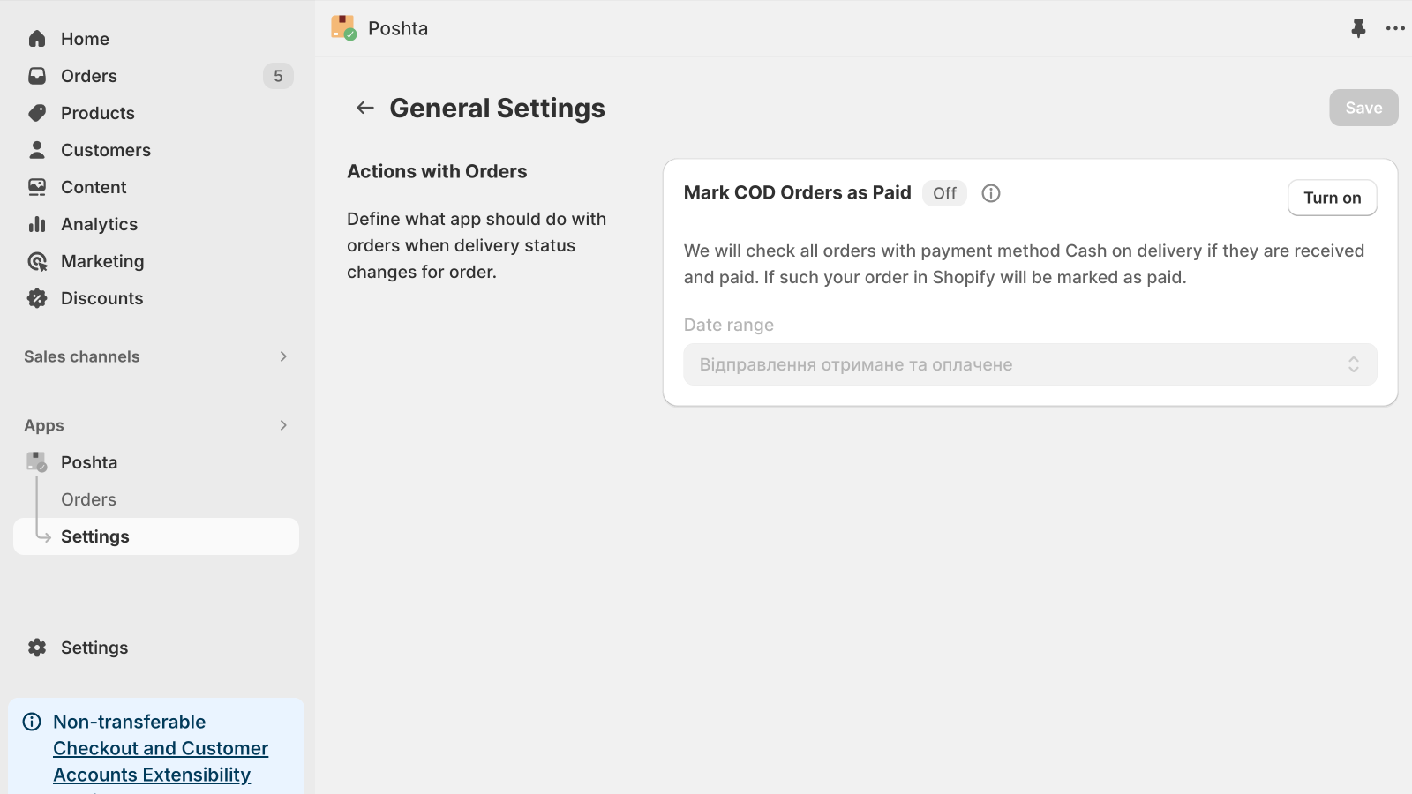Click the Home house icon in sidebar
Screen dimensions: 1412x794
(37, 39)
